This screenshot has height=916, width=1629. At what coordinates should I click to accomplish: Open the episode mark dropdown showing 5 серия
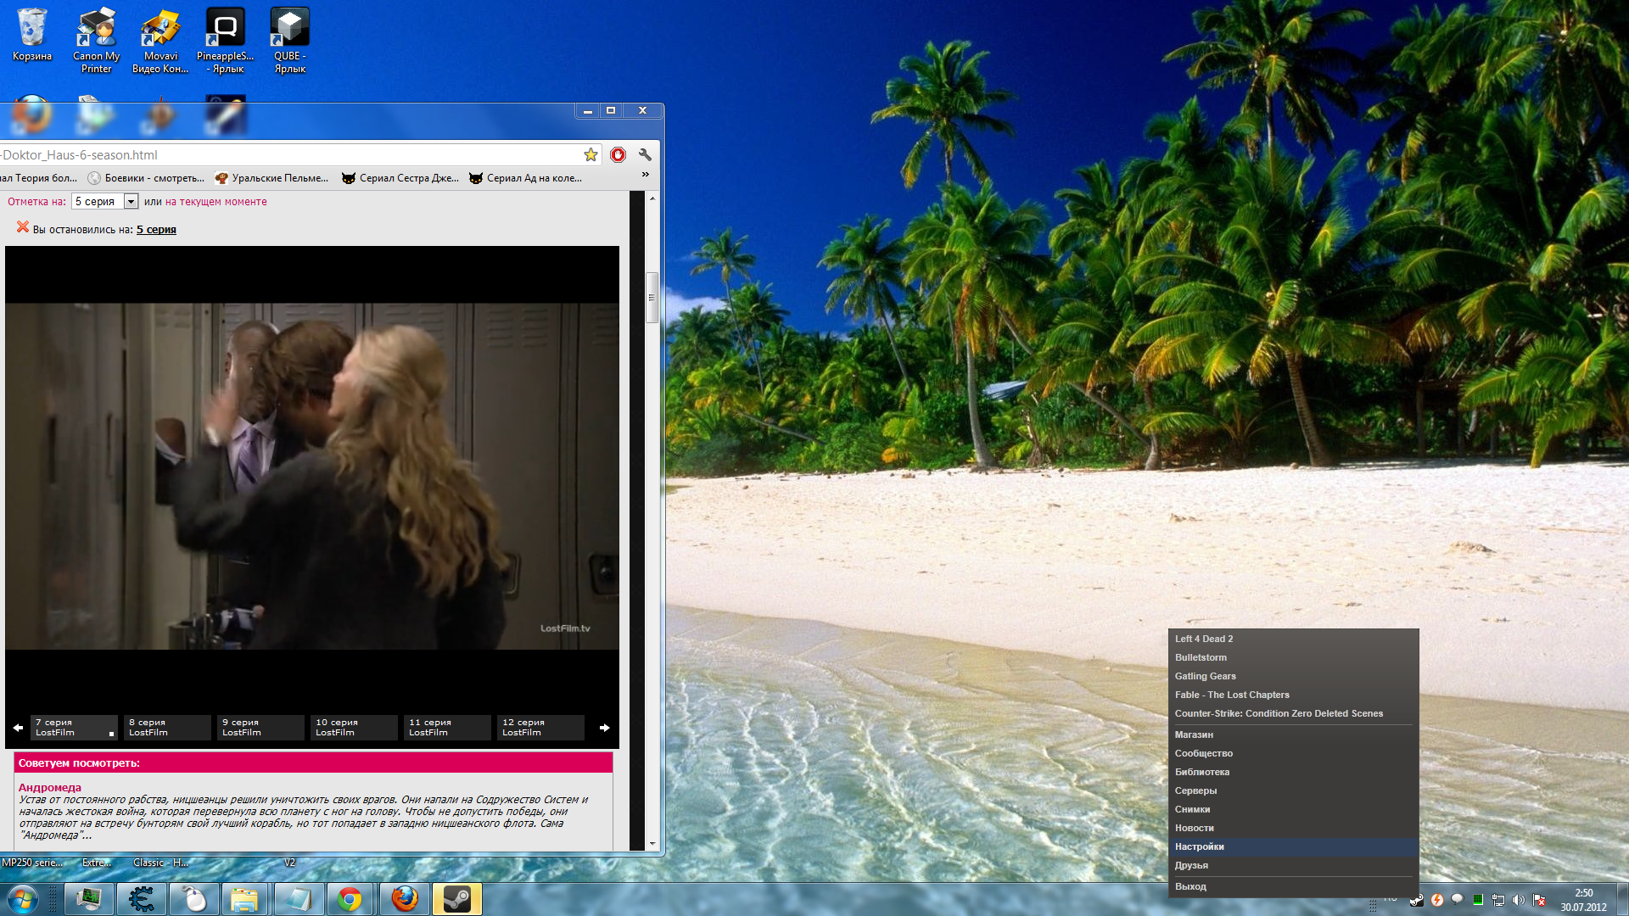pos(105,201)
